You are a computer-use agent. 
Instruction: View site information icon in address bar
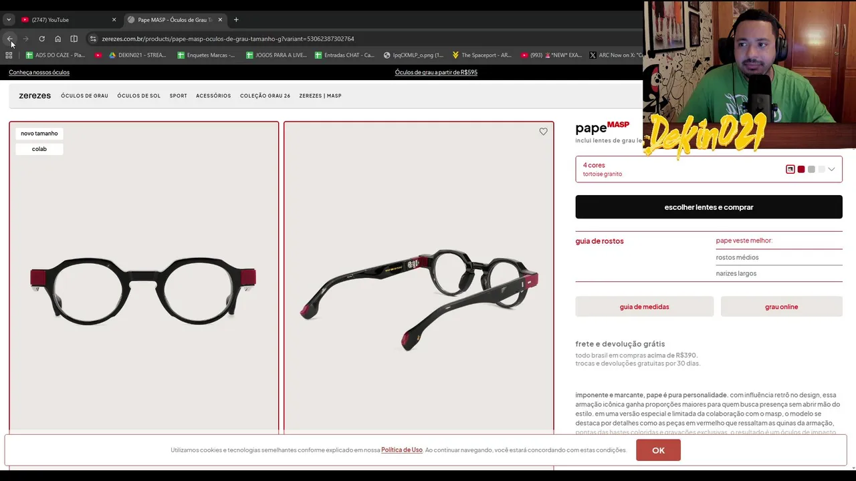93,39
